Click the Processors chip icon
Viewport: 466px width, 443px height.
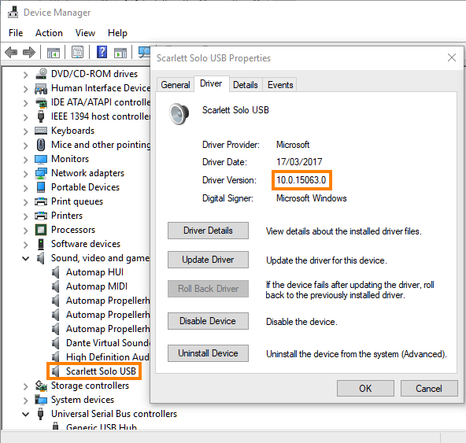pyautogui.click(x=41, y=230)
